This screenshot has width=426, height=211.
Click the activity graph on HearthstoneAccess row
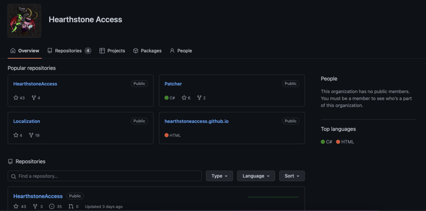click(273, 197)
